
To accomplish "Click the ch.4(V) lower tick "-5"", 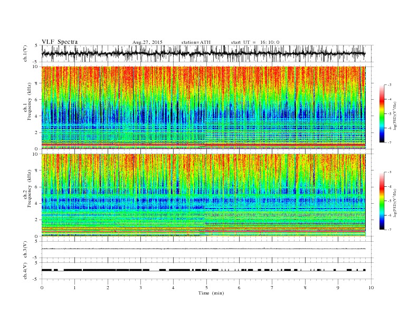I will click(x=36, y=279).
